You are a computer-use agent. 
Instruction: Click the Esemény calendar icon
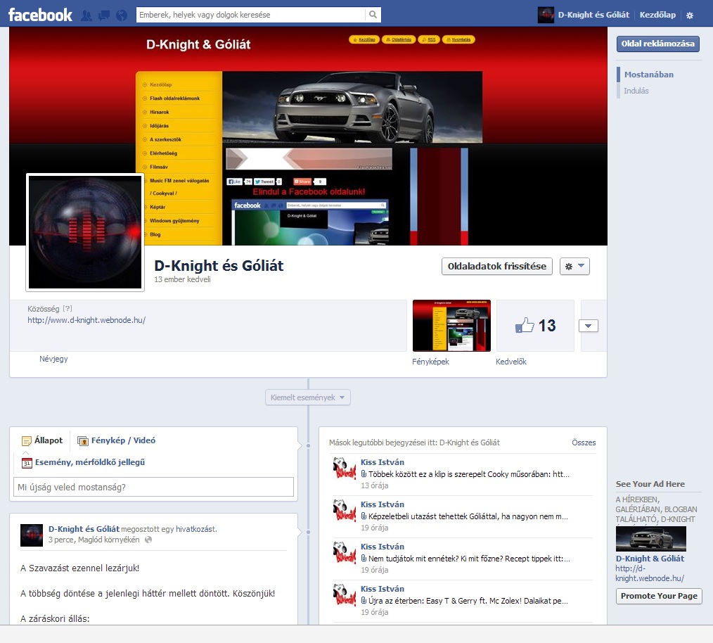(x=27, y=463)
